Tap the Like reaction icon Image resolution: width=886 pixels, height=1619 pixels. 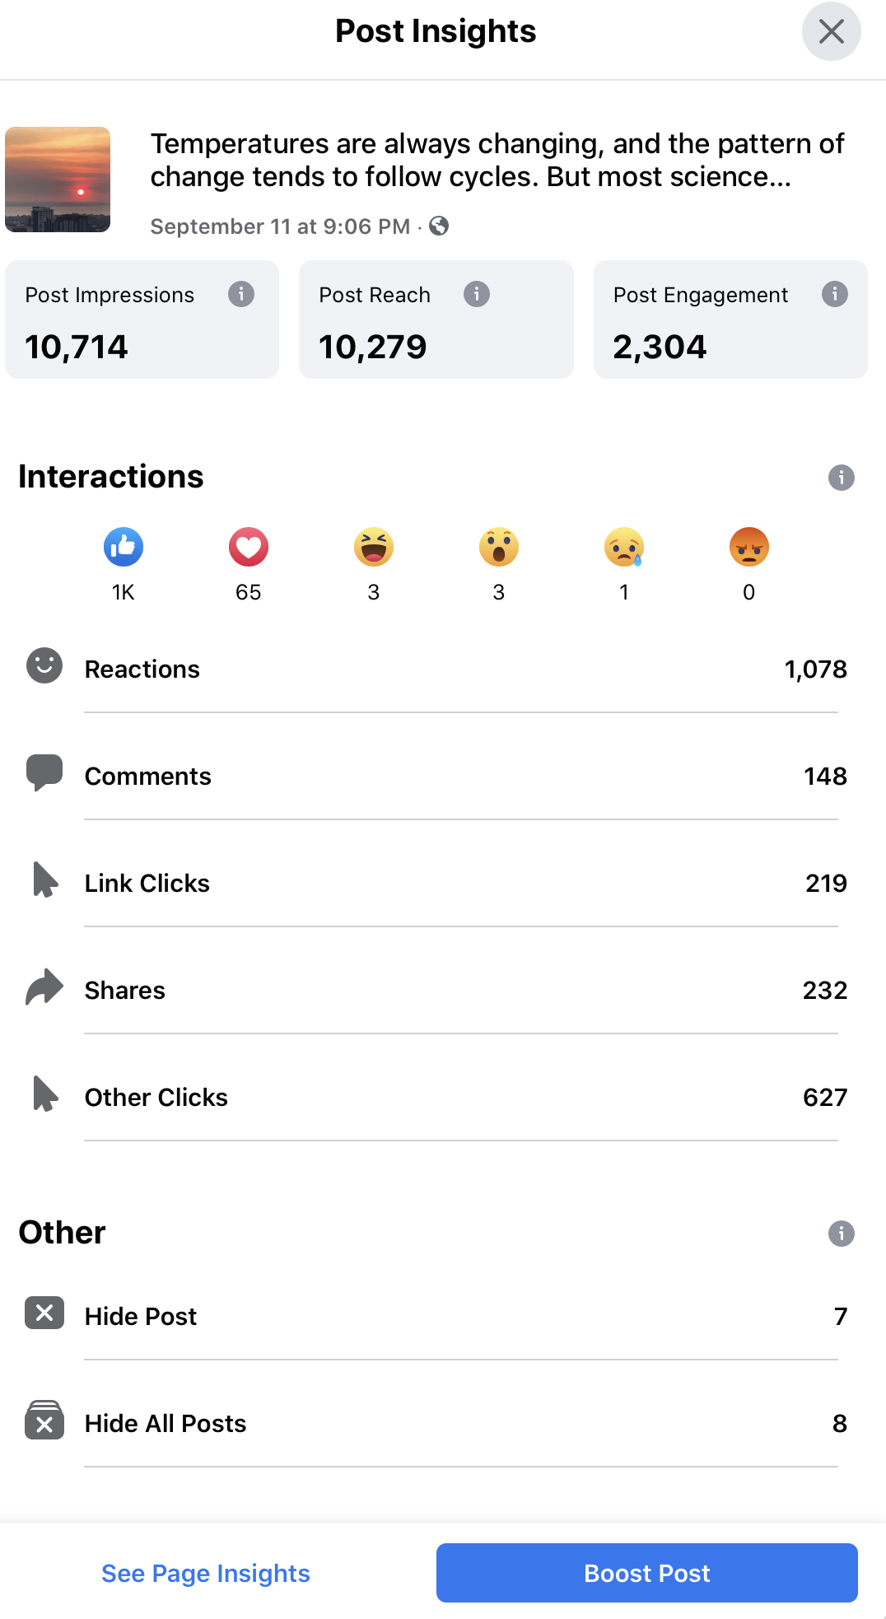(x=124, y=548)
